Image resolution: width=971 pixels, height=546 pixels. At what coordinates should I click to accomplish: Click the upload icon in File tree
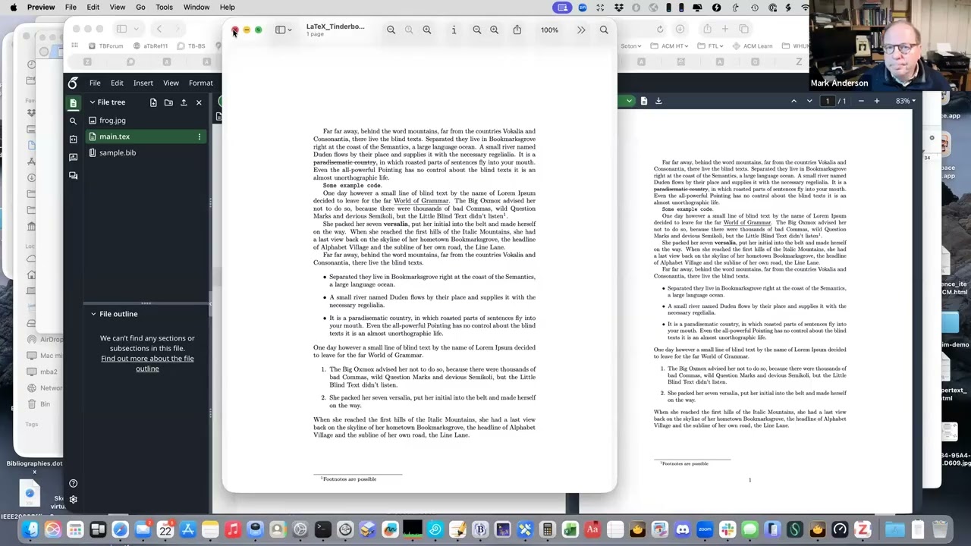[x=184, y=102]
